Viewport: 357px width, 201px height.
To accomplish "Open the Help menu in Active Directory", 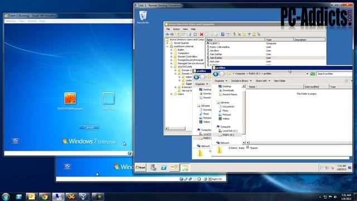I will (x=194, y=29).
